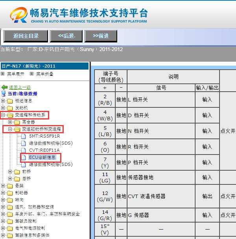Screen dimensions: 236x239
Task: Expand the 后桥 folder
Action: click(x=10, y=178)
